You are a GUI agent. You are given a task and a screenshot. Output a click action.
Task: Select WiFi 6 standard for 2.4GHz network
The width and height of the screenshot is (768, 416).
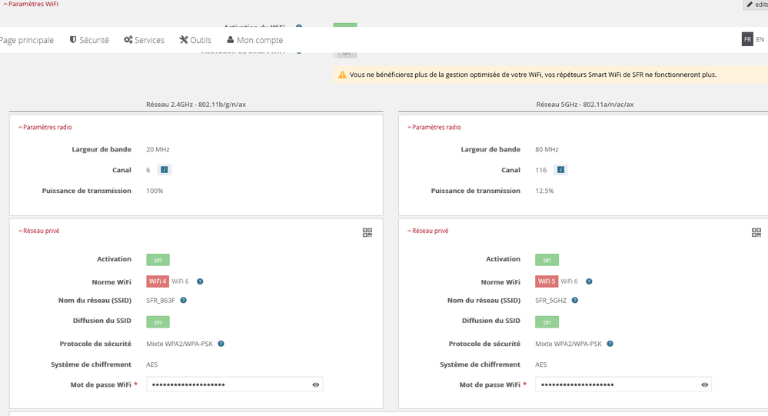(180, 281)
